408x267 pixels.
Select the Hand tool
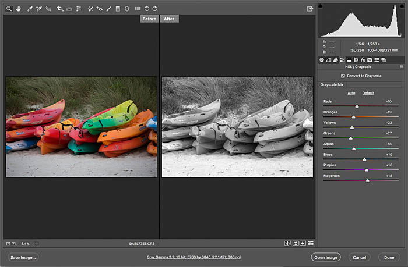[18, 9]
